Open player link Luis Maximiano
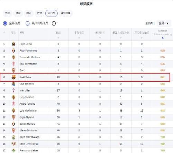The width and height of the screenshot is (173, 153). tap(28, 111)
